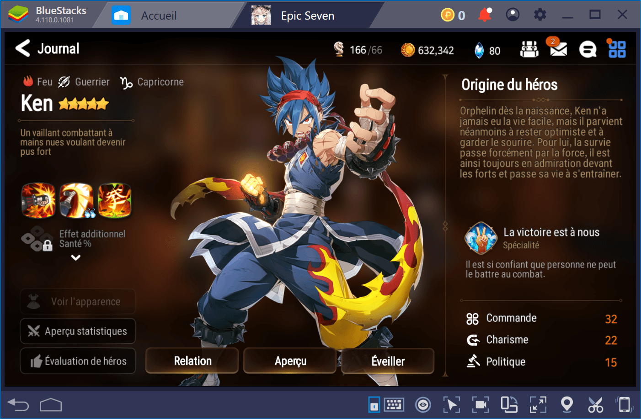Image resolution: width=641 pixels, height=419 pixels.
Task: Rotate screen with phone icon
Action: [x=624, y=405]
